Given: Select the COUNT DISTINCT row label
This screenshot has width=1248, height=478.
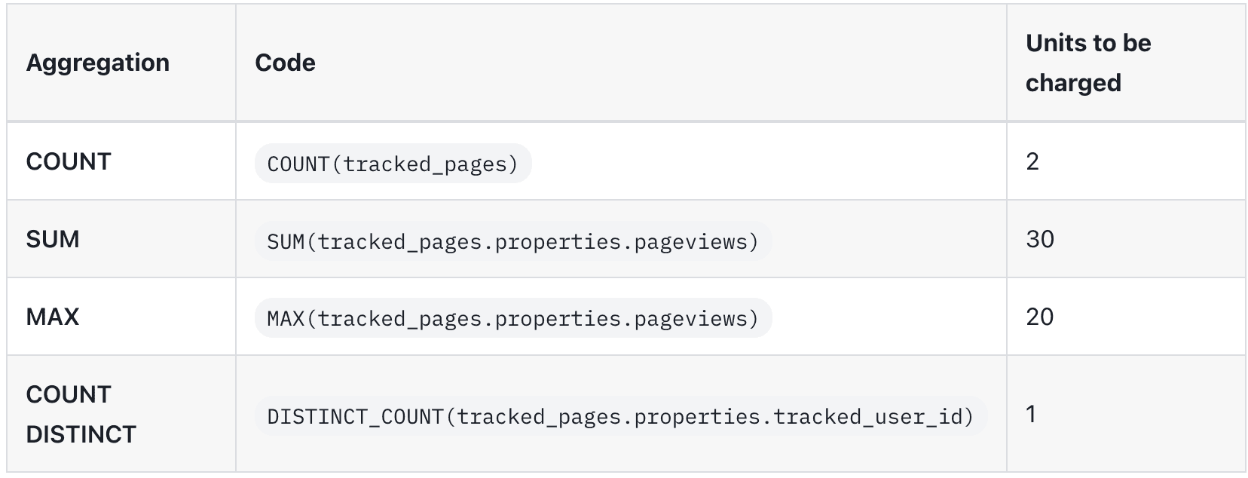Looking at the screenshot, I should [x=81, y=414].
